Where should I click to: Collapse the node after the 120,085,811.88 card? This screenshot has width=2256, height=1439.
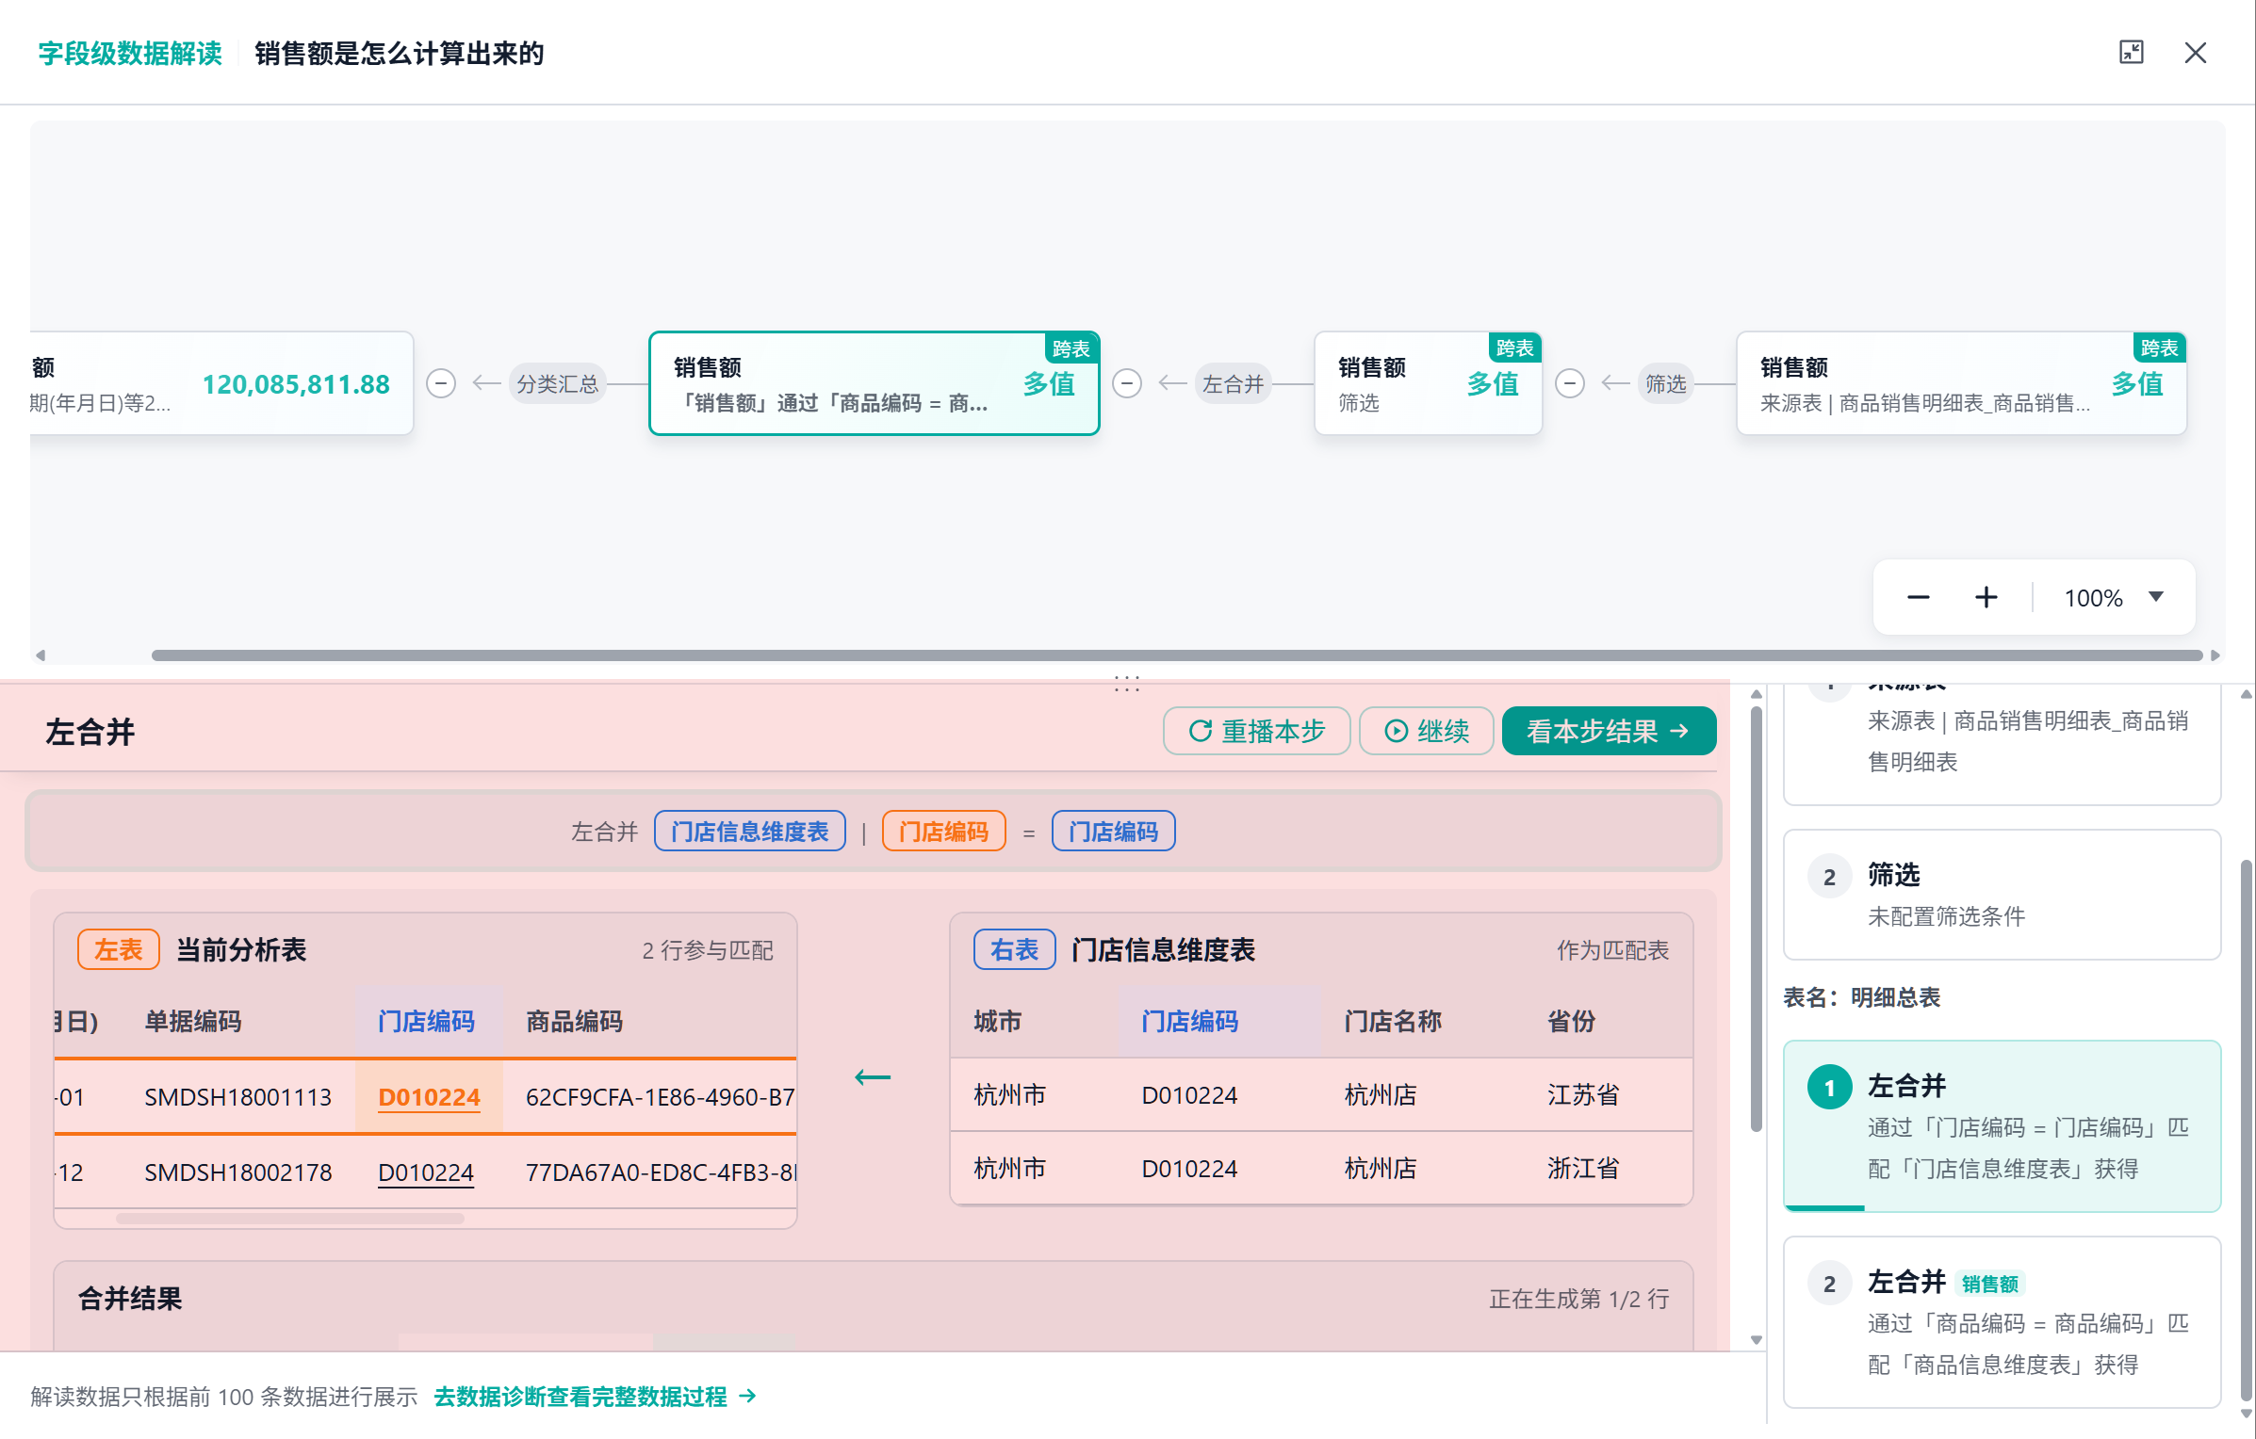pyautogui.click(x=441, y=383)
